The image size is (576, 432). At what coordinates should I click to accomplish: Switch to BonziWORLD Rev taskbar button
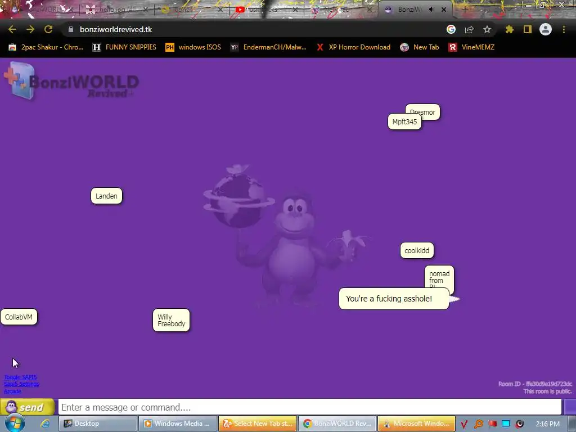point(337,424)
